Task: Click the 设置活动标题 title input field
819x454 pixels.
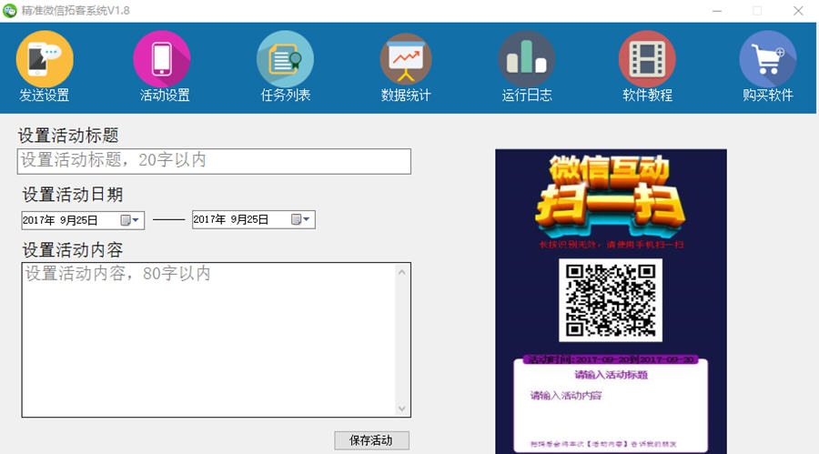Action: click(x=214, y=161)
